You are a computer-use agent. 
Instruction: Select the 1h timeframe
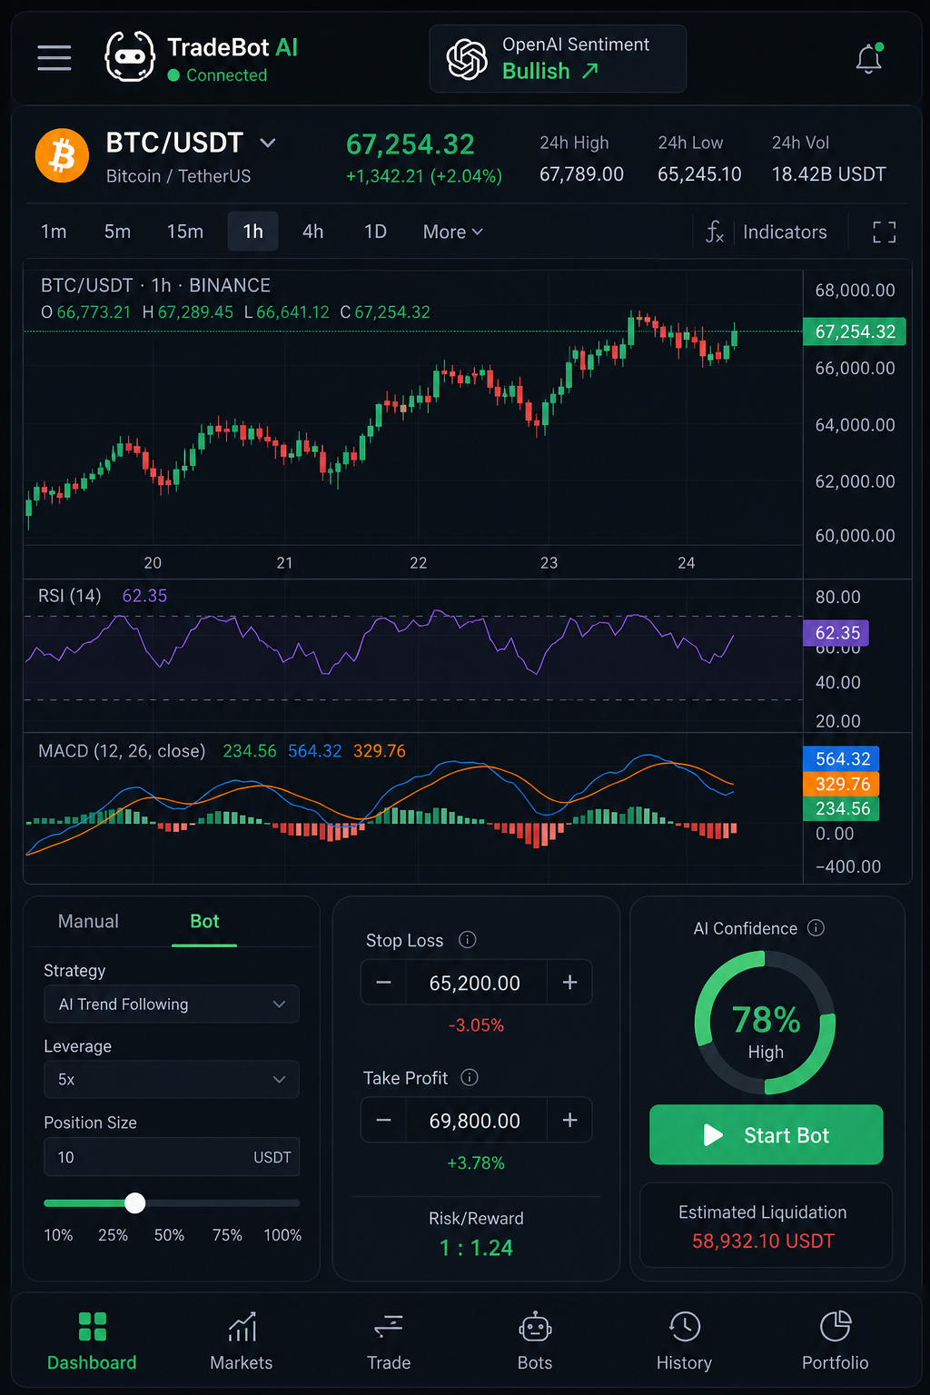pos(252,232)
